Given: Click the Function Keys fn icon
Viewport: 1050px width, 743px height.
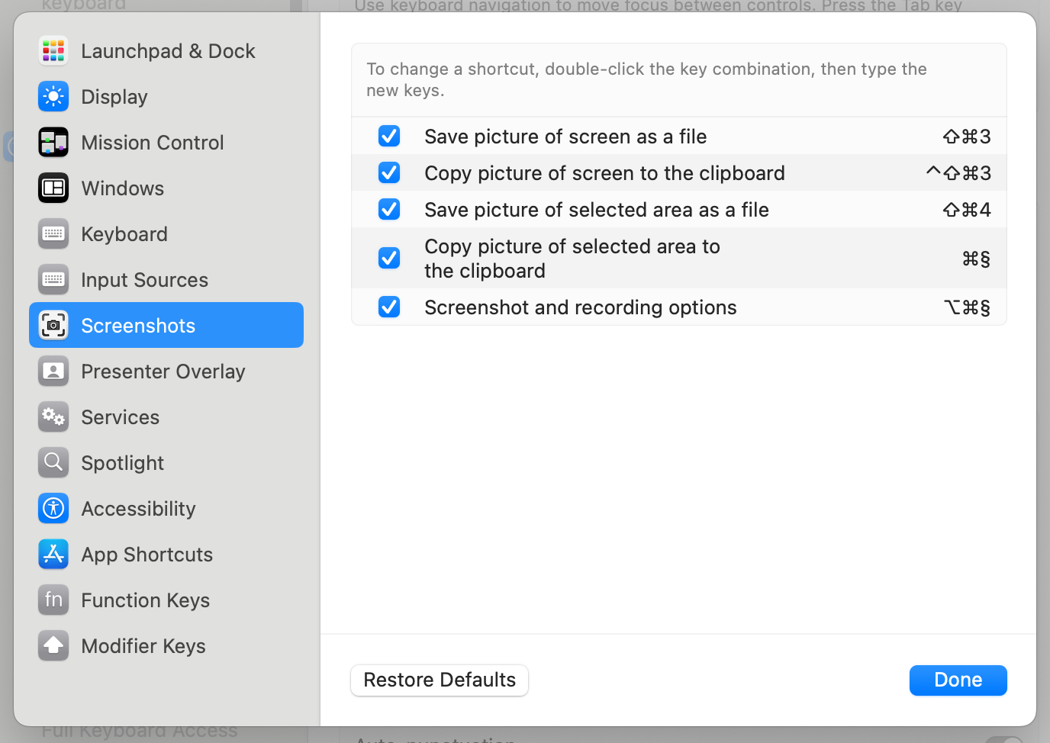Looking at the screenshot, I should pyautogui.click(x=53, y=600).
